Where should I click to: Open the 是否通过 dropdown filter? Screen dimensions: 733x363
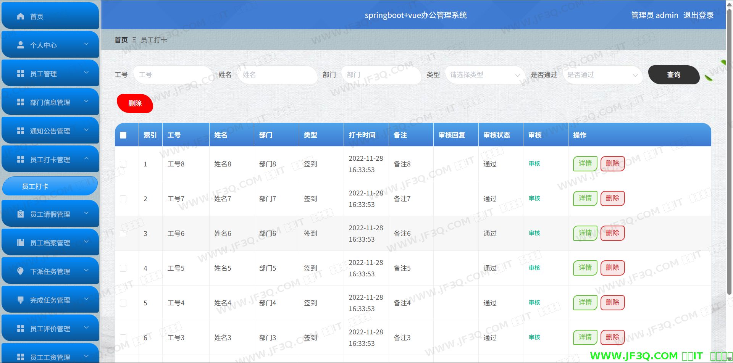[x=602, y=75]
